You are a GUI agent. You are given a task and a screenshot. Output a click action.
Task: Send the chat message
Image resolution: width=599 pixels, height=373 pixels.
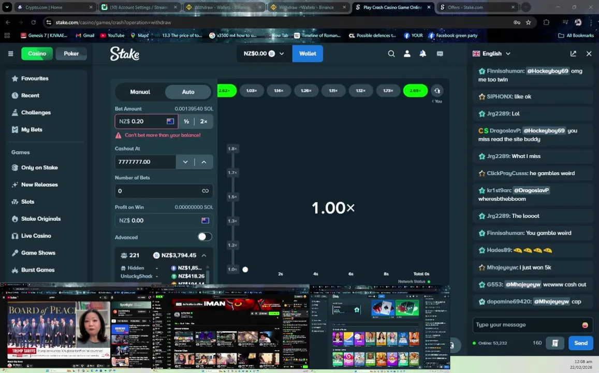click(581, 343)
